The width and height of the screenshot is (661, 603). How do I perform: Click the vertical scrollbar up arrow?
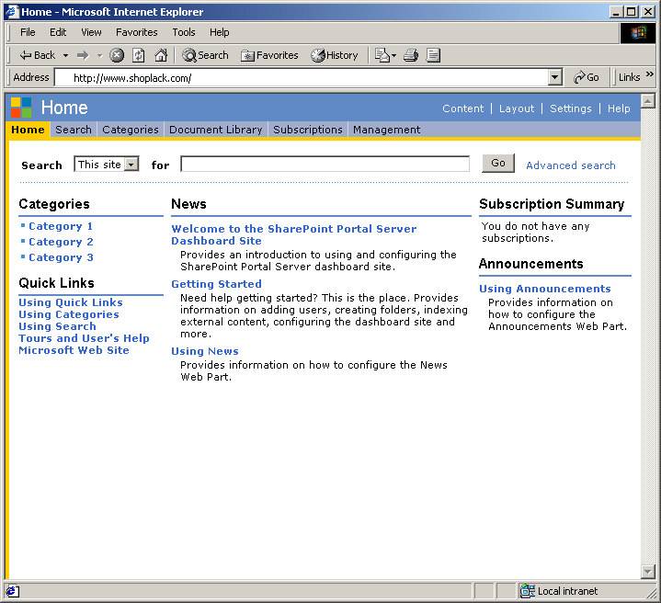(x=647, y=101)
